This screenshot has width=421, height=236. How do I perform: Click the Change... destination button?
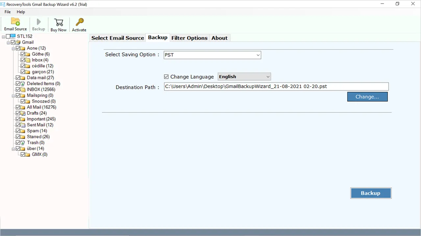point(367,97)
